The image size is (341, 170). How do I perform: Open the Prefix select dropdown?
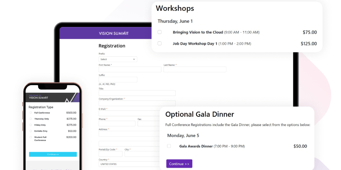pos(118,59)
